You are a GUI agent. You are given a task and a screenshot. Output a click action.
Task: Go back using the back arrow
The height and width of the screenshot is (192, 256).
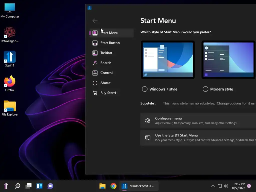pyautogui.click(x=95, y=21)
